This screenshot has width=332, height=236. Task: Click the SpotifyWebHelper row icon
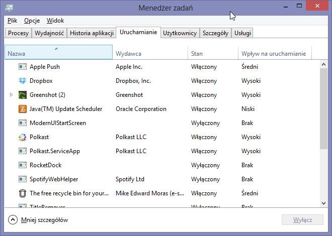[23, 179]
